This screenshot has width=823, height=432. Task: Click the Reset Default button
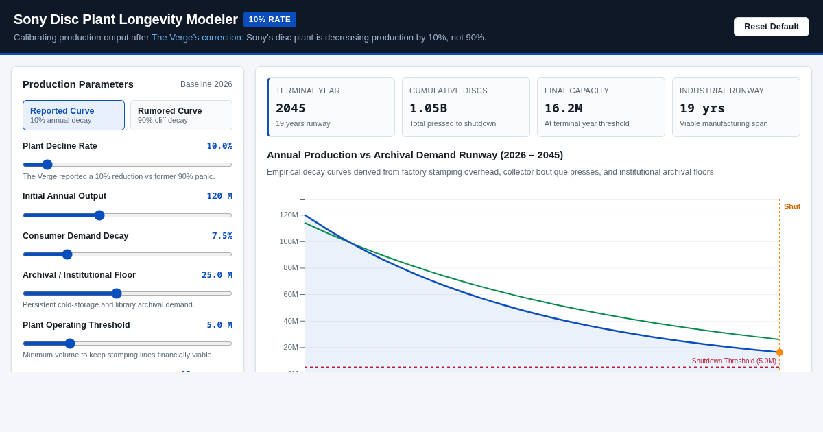coord(772,27)
